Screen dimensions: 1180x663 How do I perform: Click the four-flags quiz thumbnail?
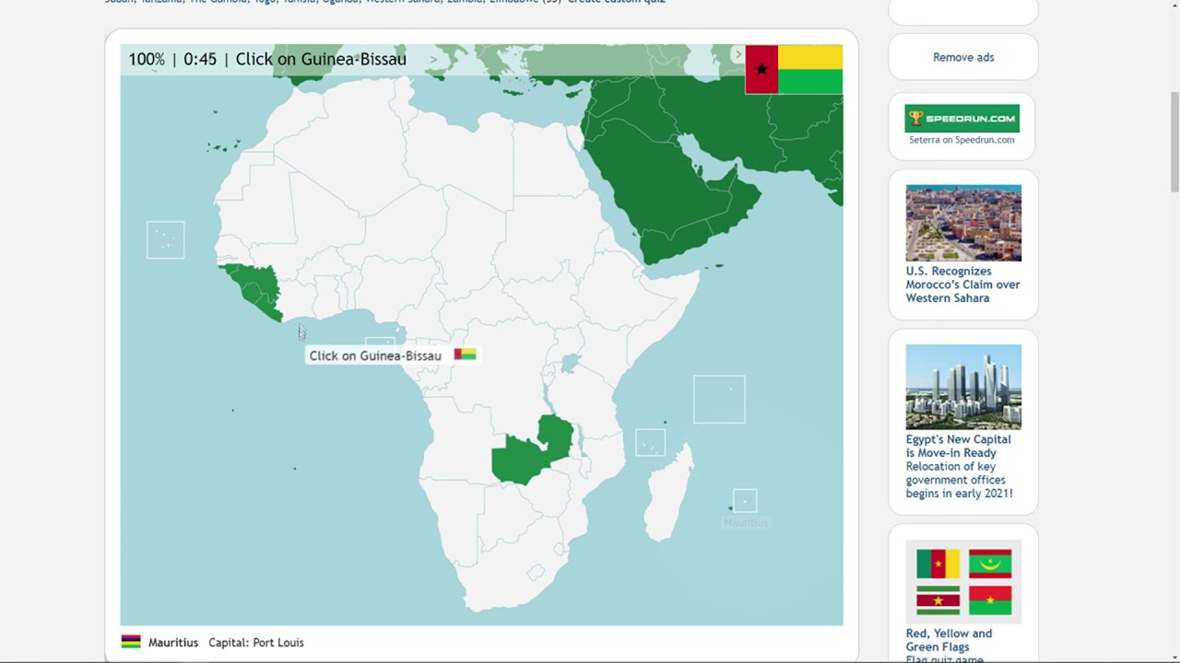963,582
